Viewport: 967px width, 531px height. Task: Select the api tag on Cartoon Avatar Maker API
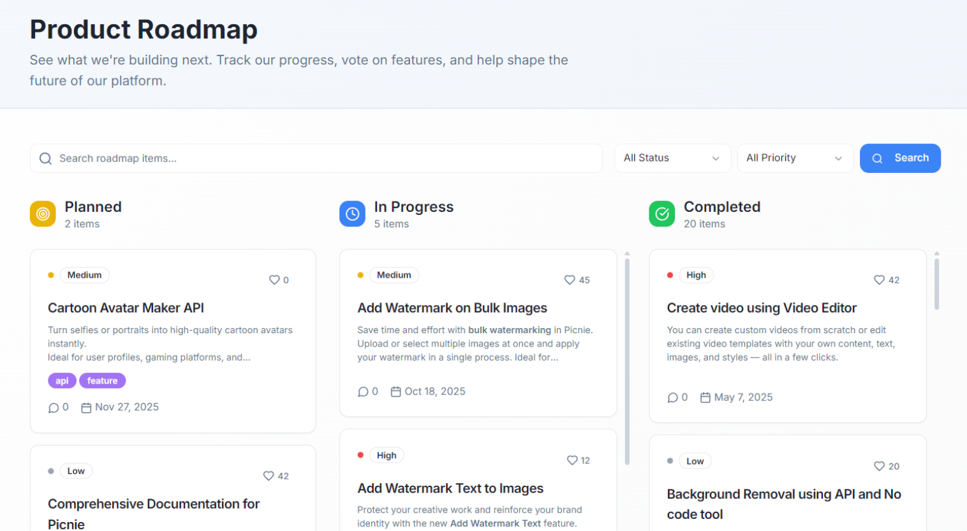[x=62, y=380]
